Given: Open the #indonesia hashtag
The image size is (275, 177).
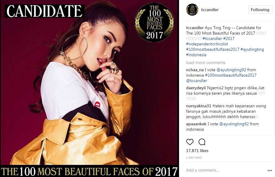Looking at the screenshot, I should 196,55.
